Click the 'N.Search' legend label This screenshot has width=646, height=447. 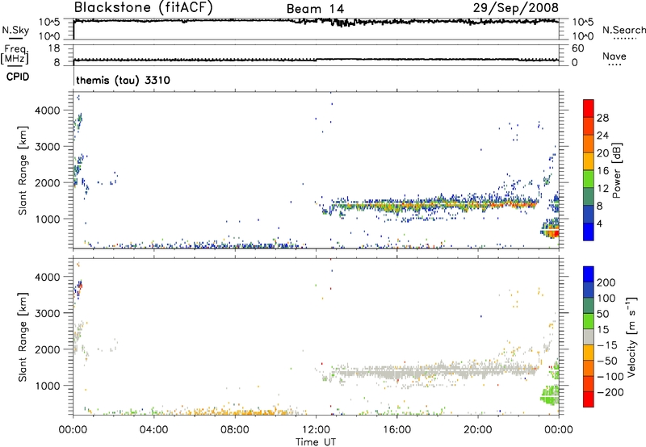coord(624,30)
